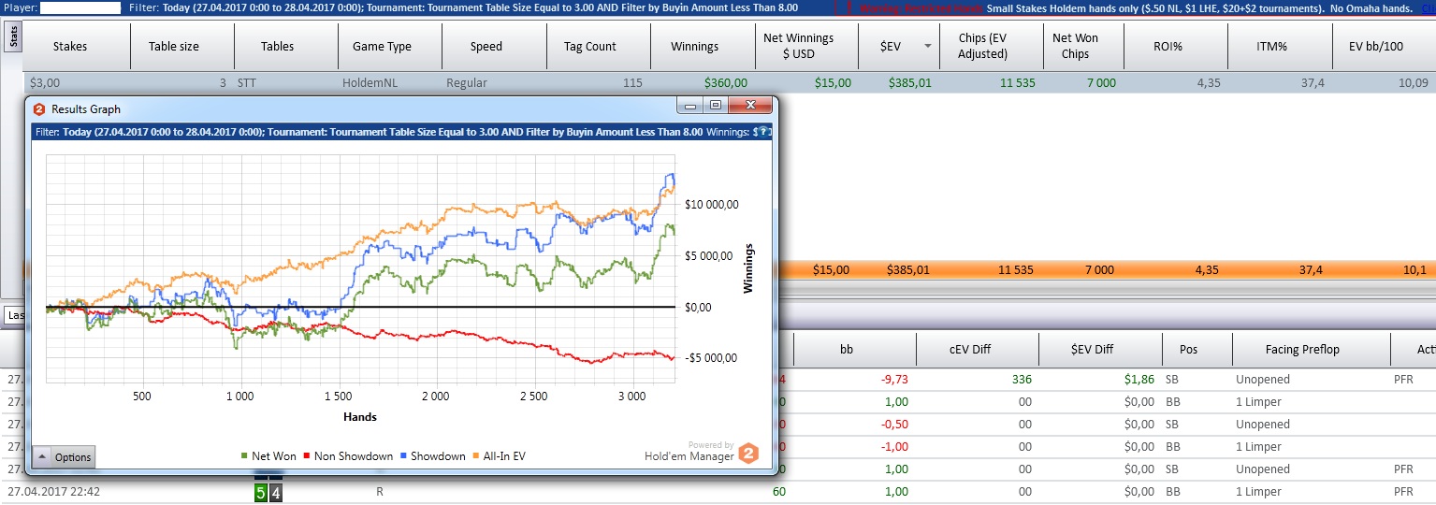The image size is (1436, 505).
Task: Click the Results Graph window title icon
Action: point(39,109)
